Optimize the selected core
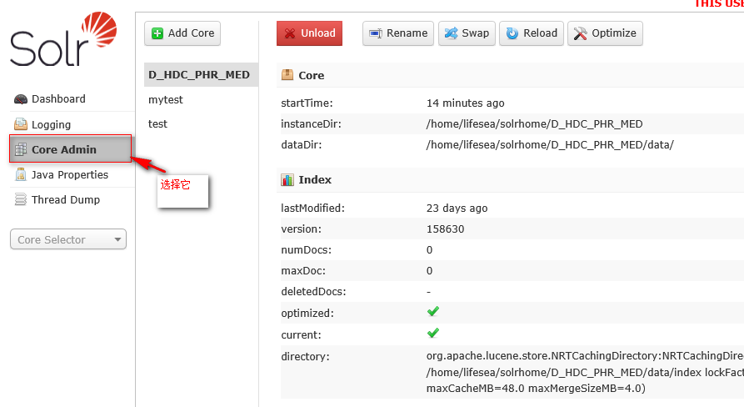 pyautogui.click(x=605, y=33)
